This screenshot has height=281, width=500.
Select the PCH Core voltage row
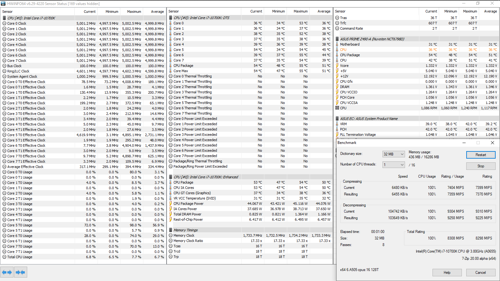tap(417, 97)
